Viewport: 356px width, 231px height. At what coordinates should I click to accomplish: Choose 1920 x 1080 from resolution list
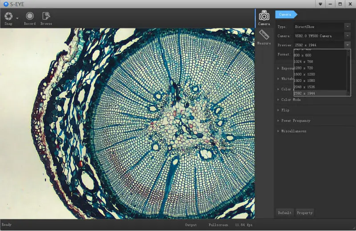(305, 80)
